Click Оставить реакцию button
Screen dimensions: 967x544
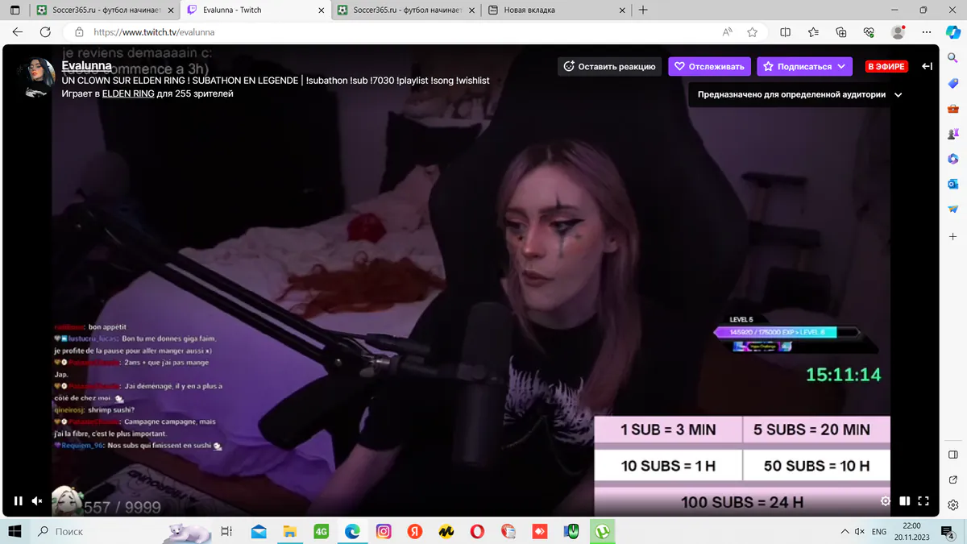[x=609, y=66]
